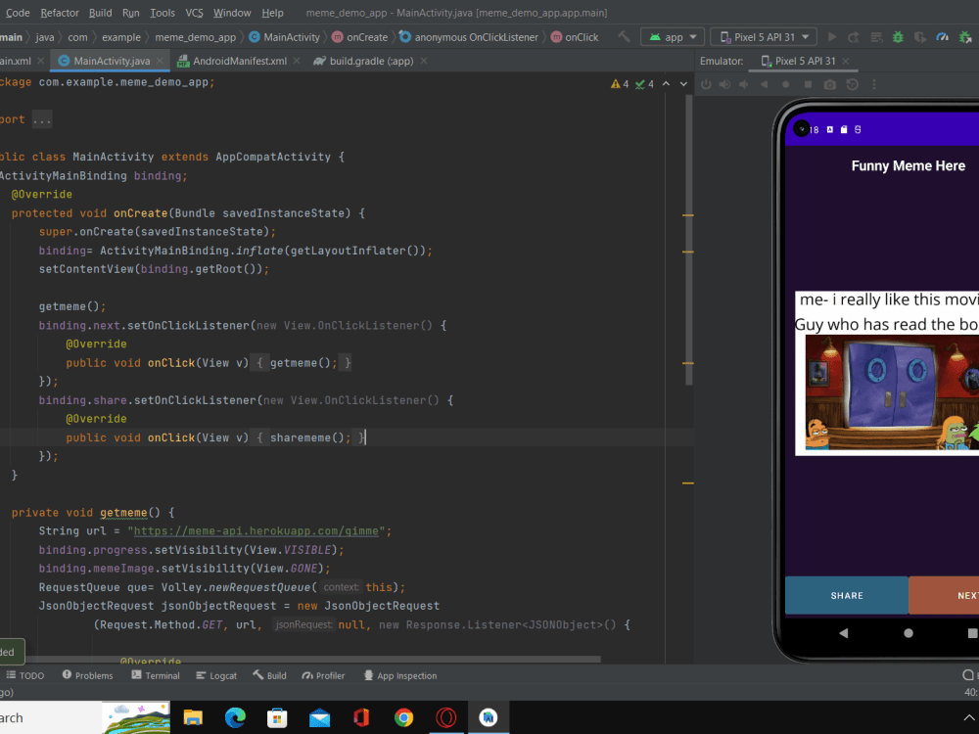The image size is (979, 734).
Task: Click the emulator toolbar overview square icon
Action: tap(808, 84)
